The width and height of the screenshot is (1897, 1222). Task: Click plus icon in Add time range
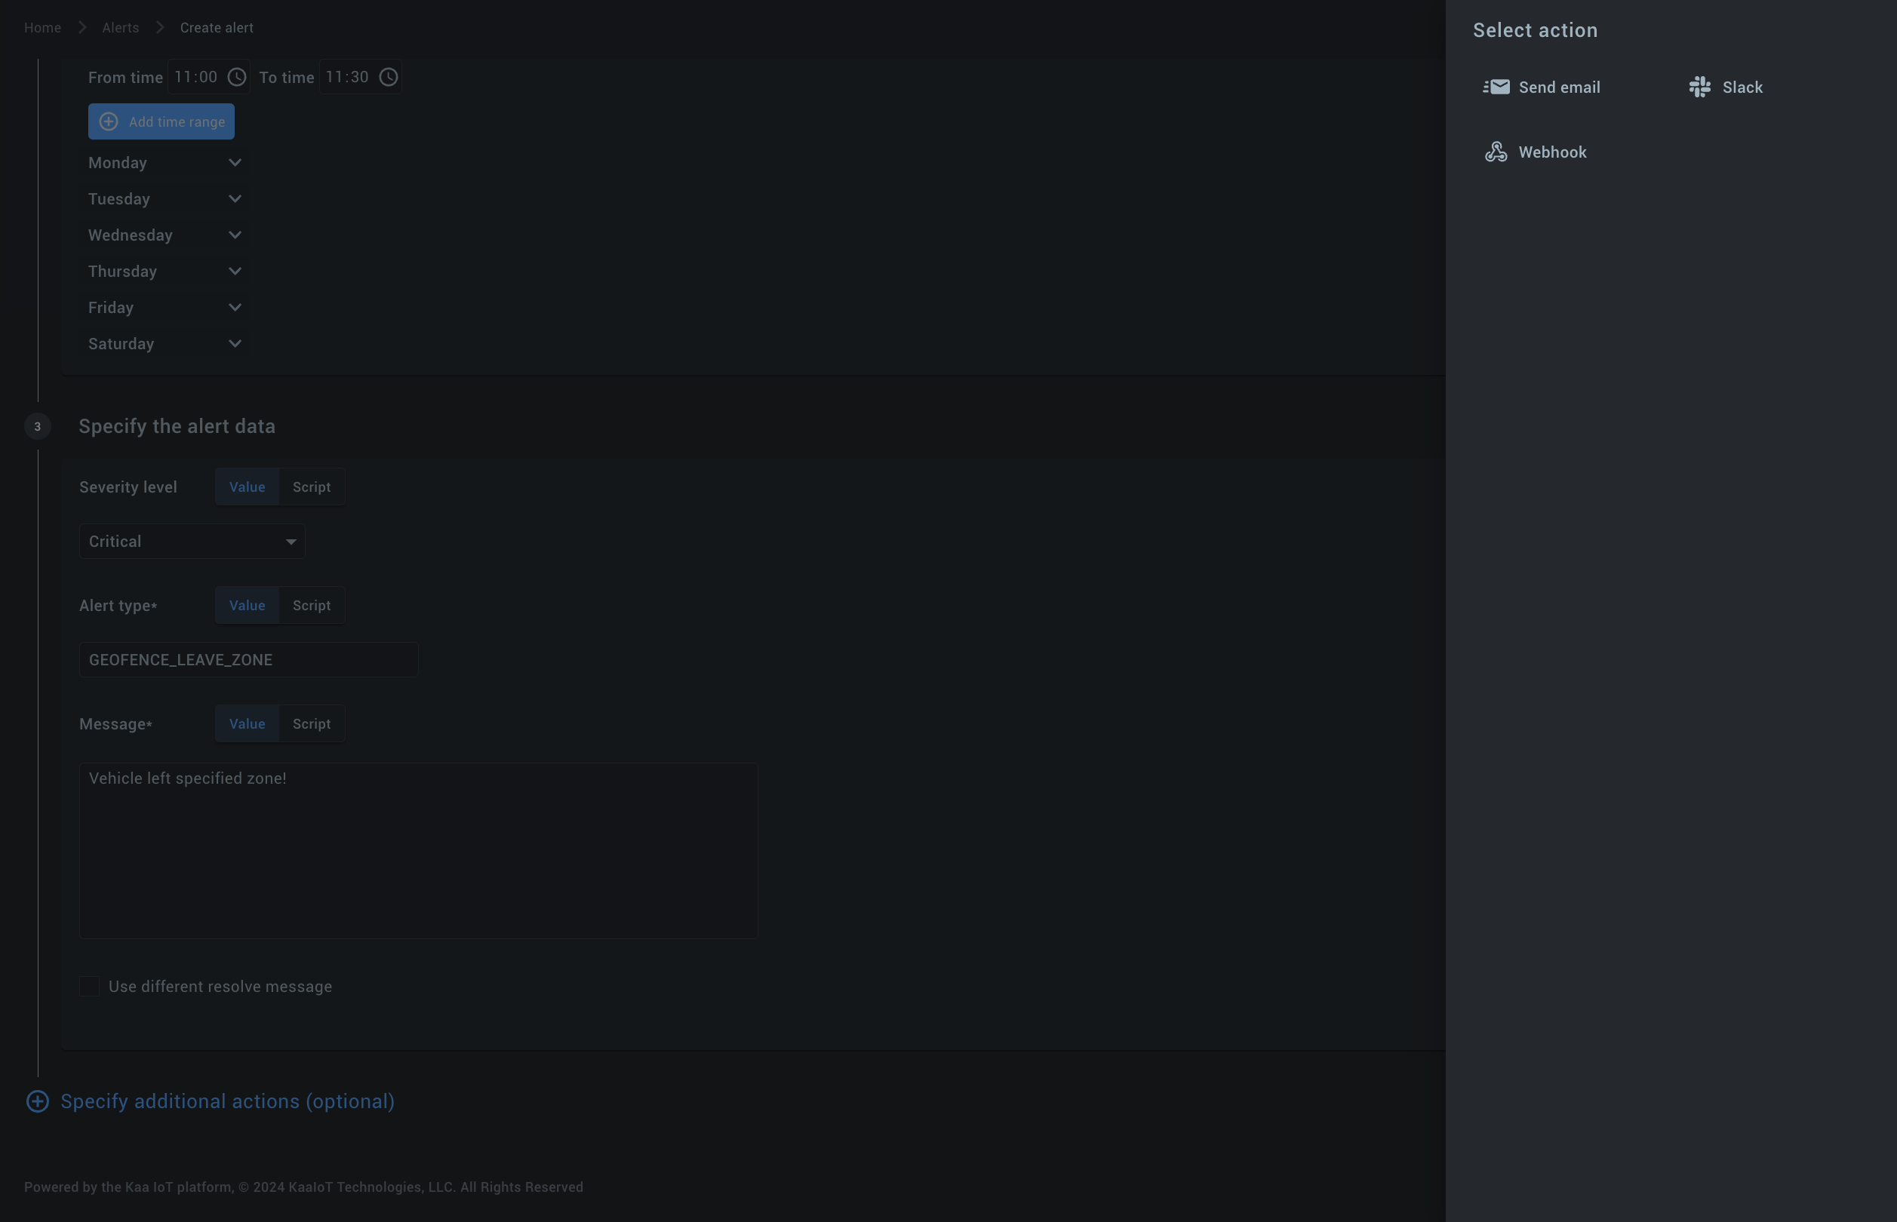pyautogui.click(x=109, y=121)
